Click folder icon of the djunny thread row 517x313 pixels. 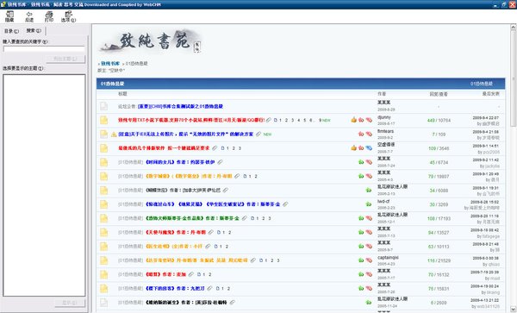click(x=104, y=120)
